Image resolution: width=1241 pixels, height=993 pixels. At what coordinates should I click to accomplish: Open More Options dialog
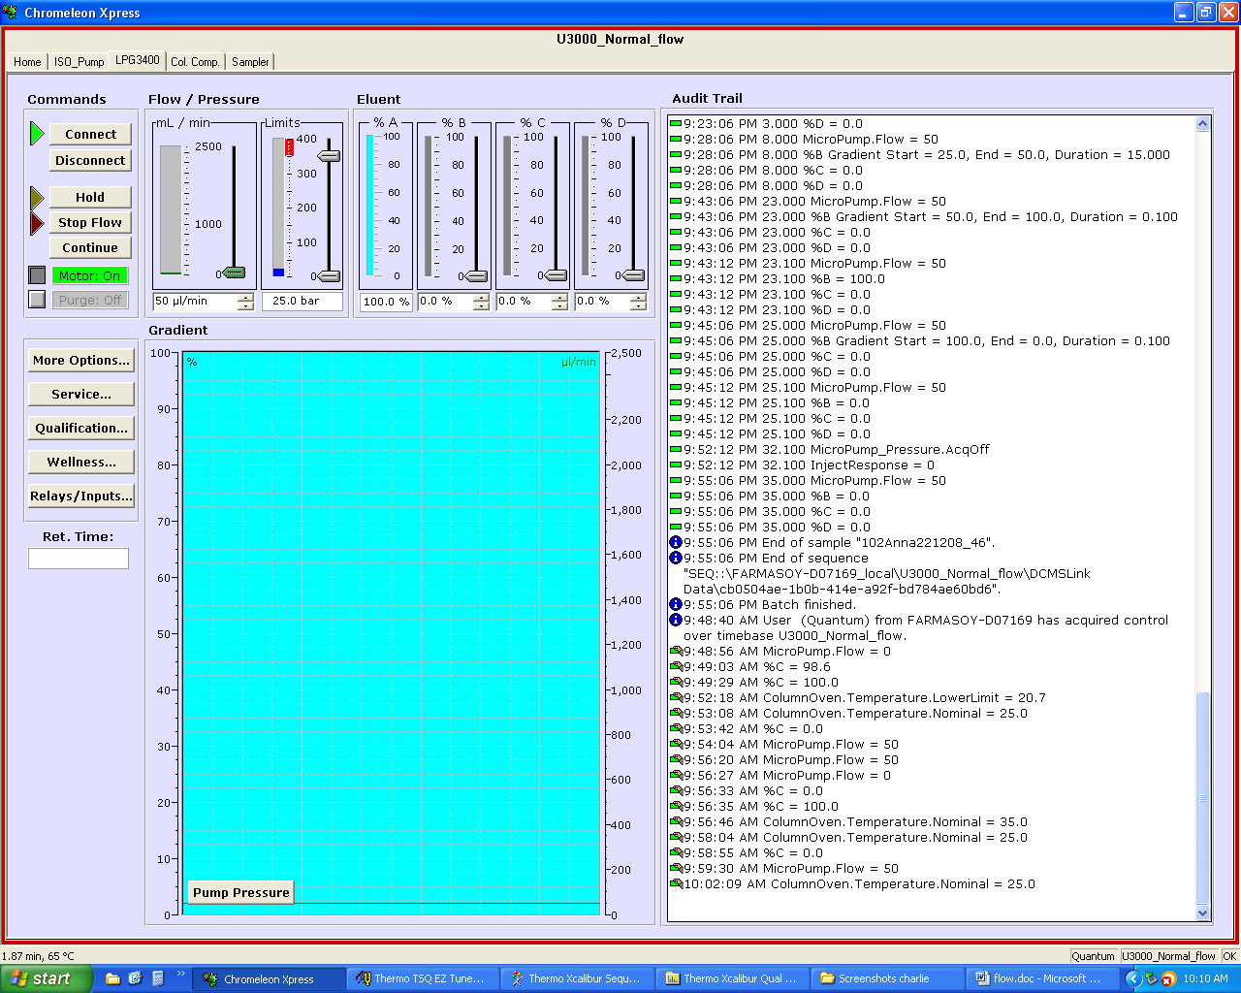point(80,361)
